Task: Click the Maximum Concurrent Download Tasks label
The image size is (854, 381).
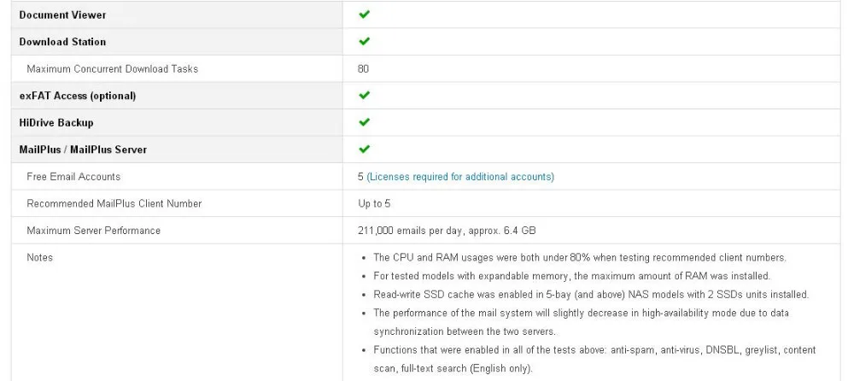Action: point(112,68)
